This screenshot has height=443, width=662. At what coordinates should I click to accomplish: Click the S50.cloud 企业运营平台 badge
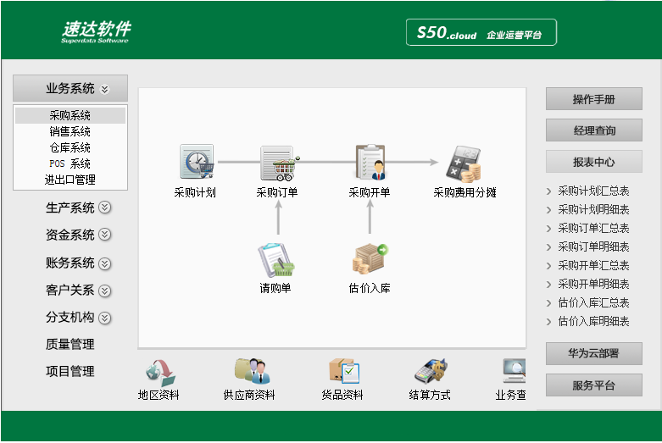pos(481,32)
